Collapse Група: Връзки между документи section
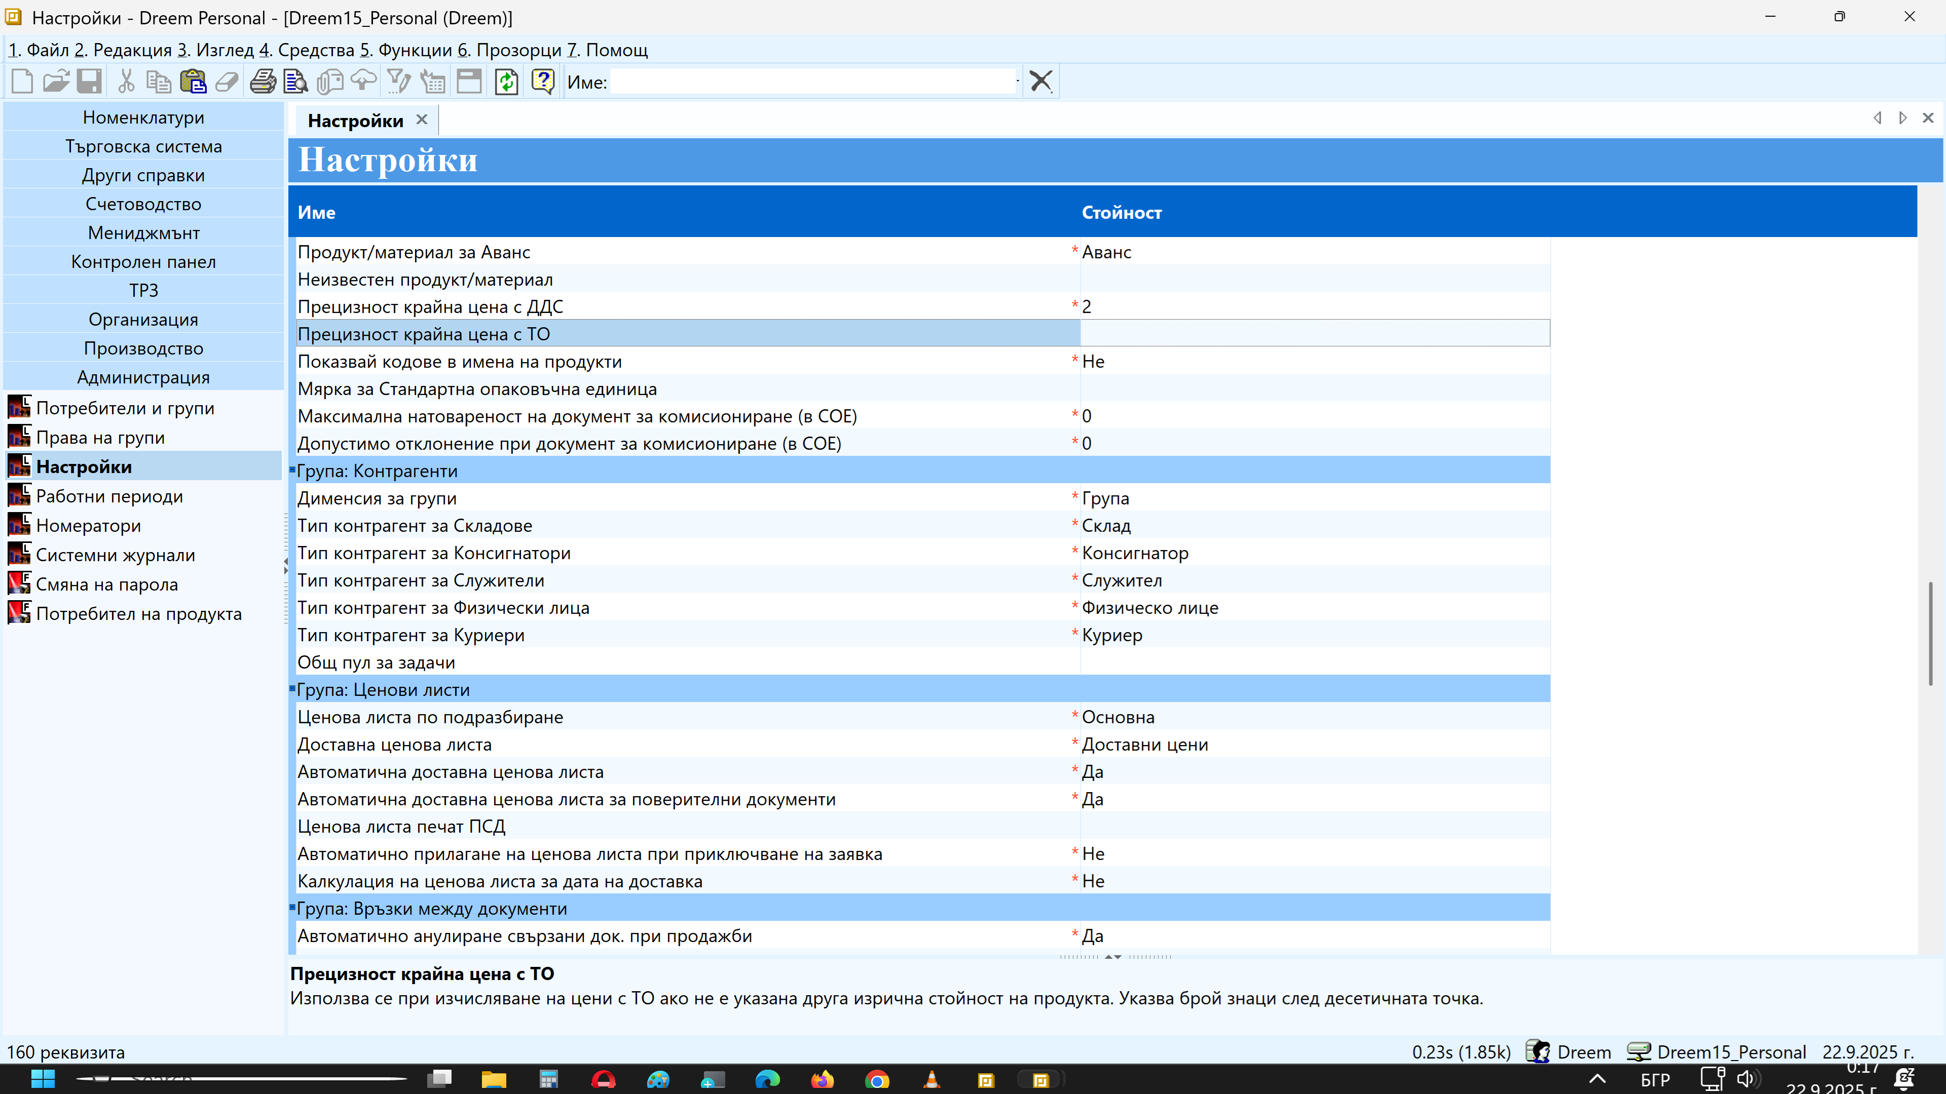1946x1094 pixels. [x=292, y=908]
